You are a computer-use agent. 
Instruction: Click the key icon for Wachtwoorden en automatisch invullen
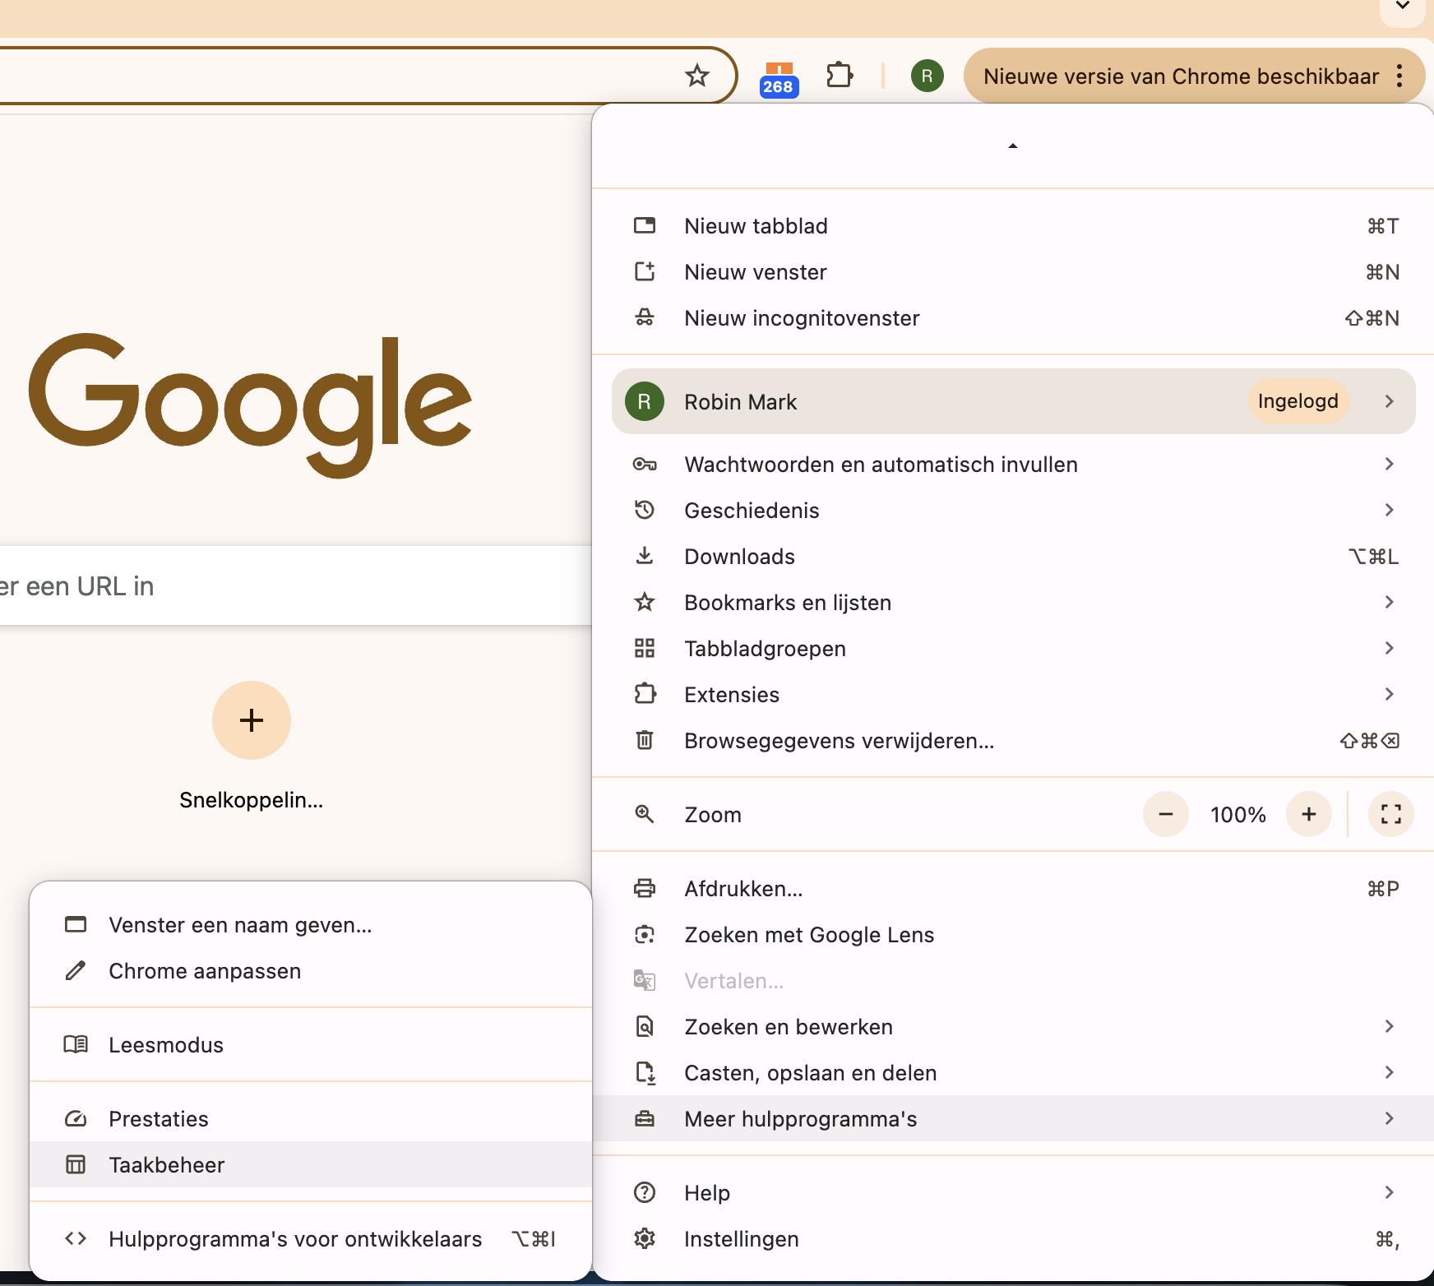(x=645, y=464)
